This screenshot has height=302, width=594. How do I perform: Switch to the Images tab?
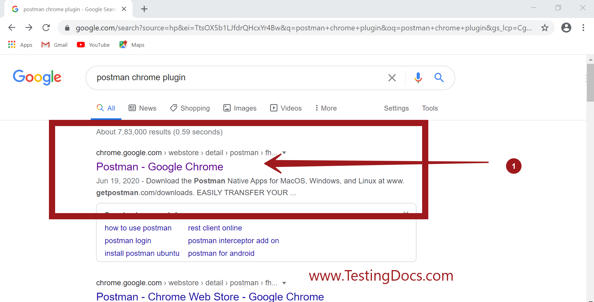(240, 108)
